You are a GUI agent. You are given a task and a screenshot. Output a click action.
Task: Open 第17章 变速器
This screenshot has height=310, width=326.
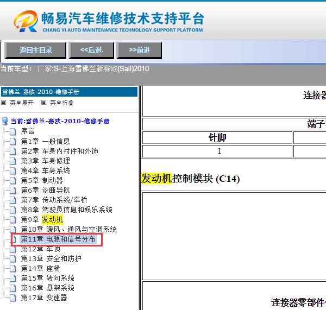(x=44, y=298)
